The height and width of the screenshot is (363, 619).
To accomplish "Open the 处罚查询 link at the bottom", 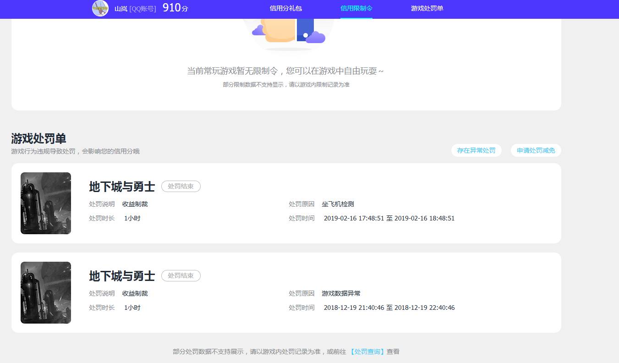I will pos(367,351).
